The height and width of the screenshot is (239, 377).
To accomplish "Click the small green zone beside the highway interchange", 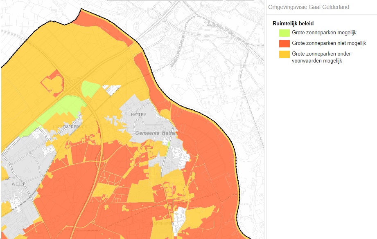I will coord(90,87).
